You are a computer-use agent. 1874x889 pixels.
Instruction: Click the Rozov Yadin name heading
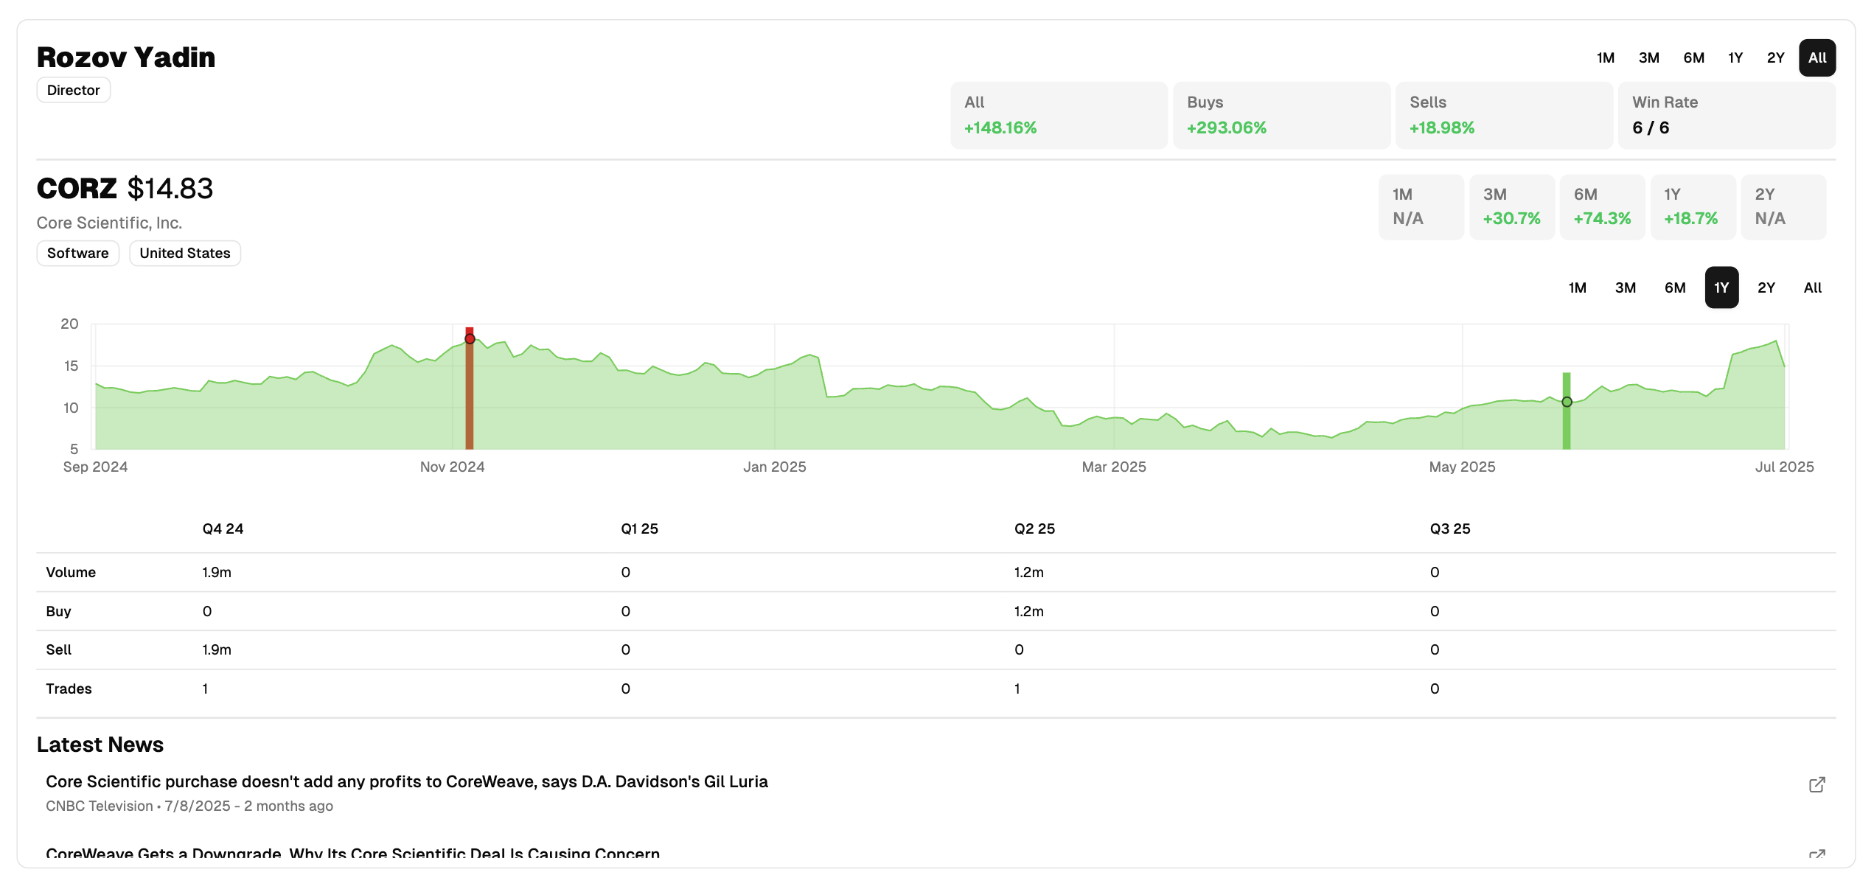tap(126, 57)
